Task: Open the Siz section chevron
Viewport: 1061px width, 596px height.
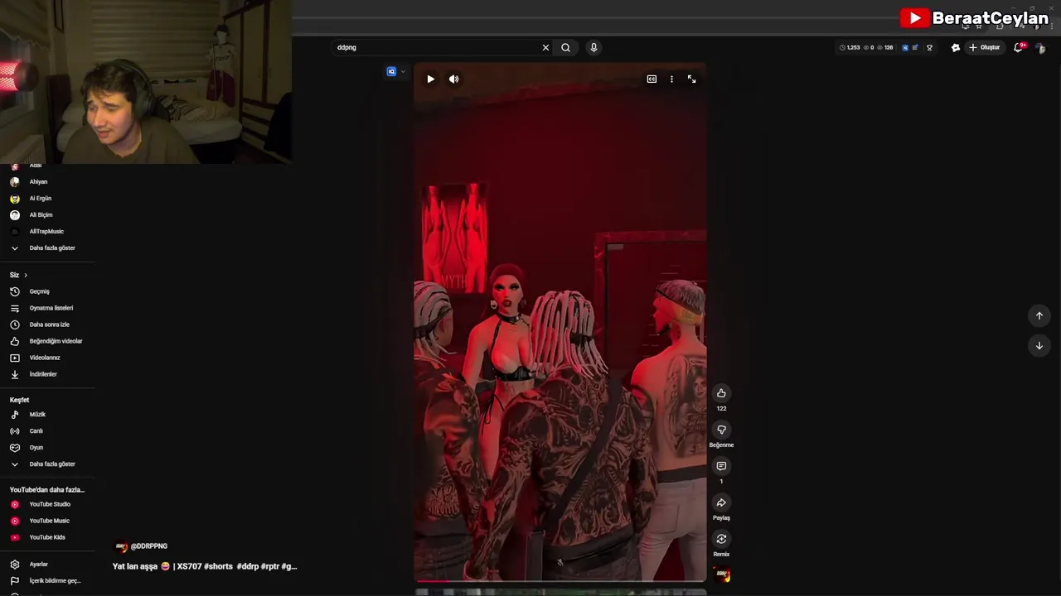Action: pos(26,275)
